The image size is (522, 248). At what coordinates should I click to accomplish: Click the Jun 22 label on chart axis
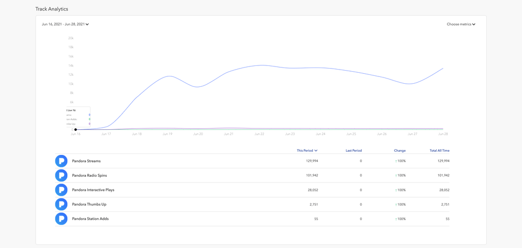click(x=259, y=134)
